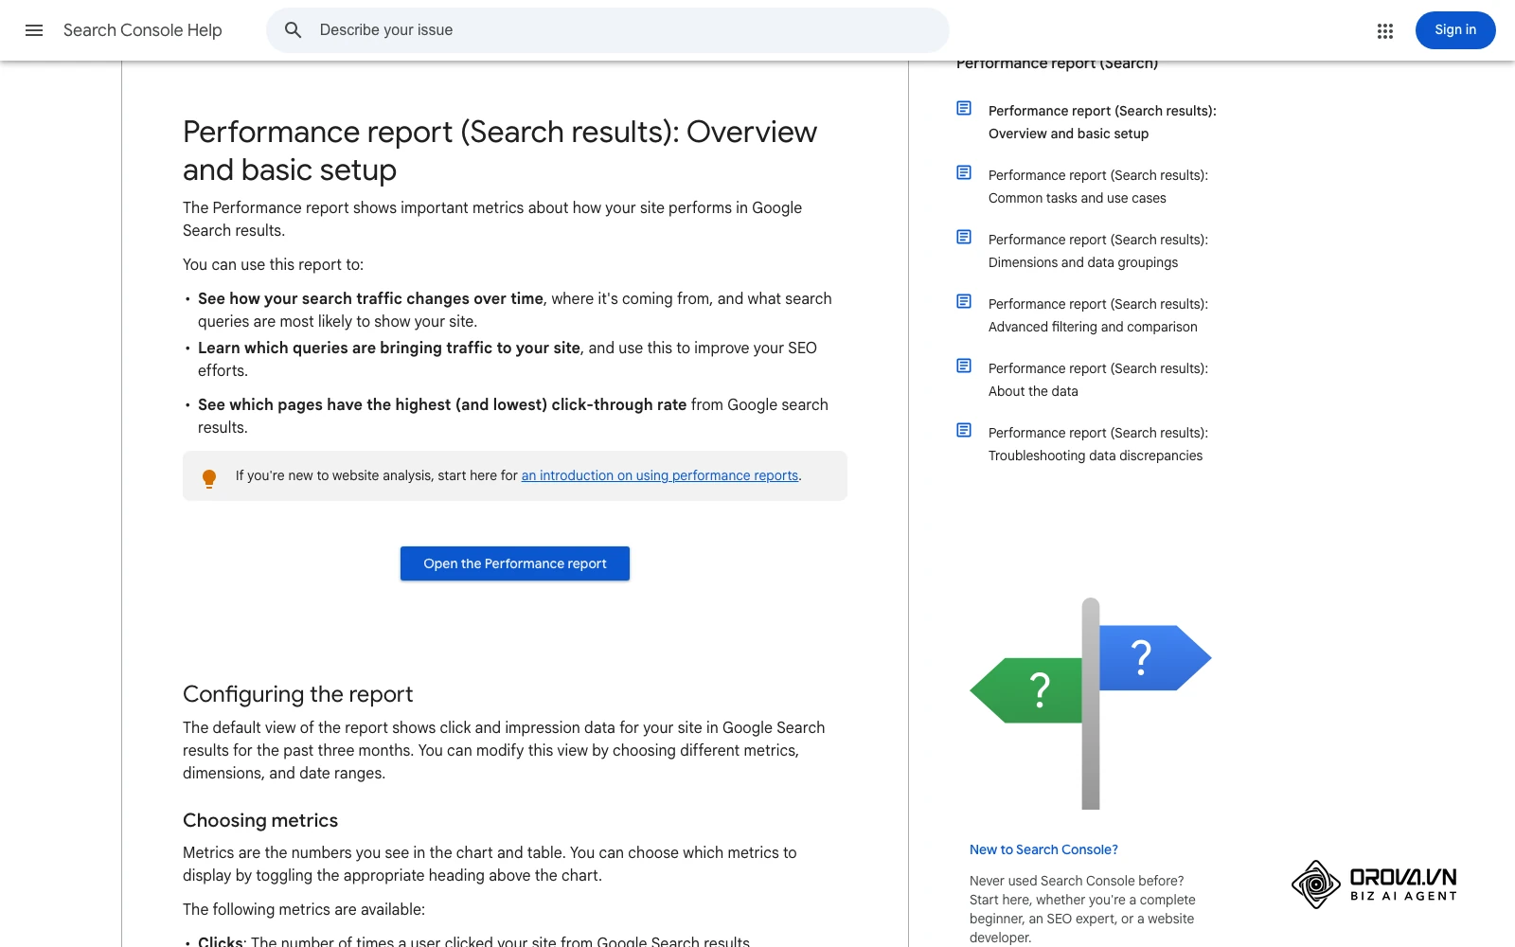This screenshot has height=947, width=1515.
Task: Open the New to Search Console link
Action: (1043, 849)
